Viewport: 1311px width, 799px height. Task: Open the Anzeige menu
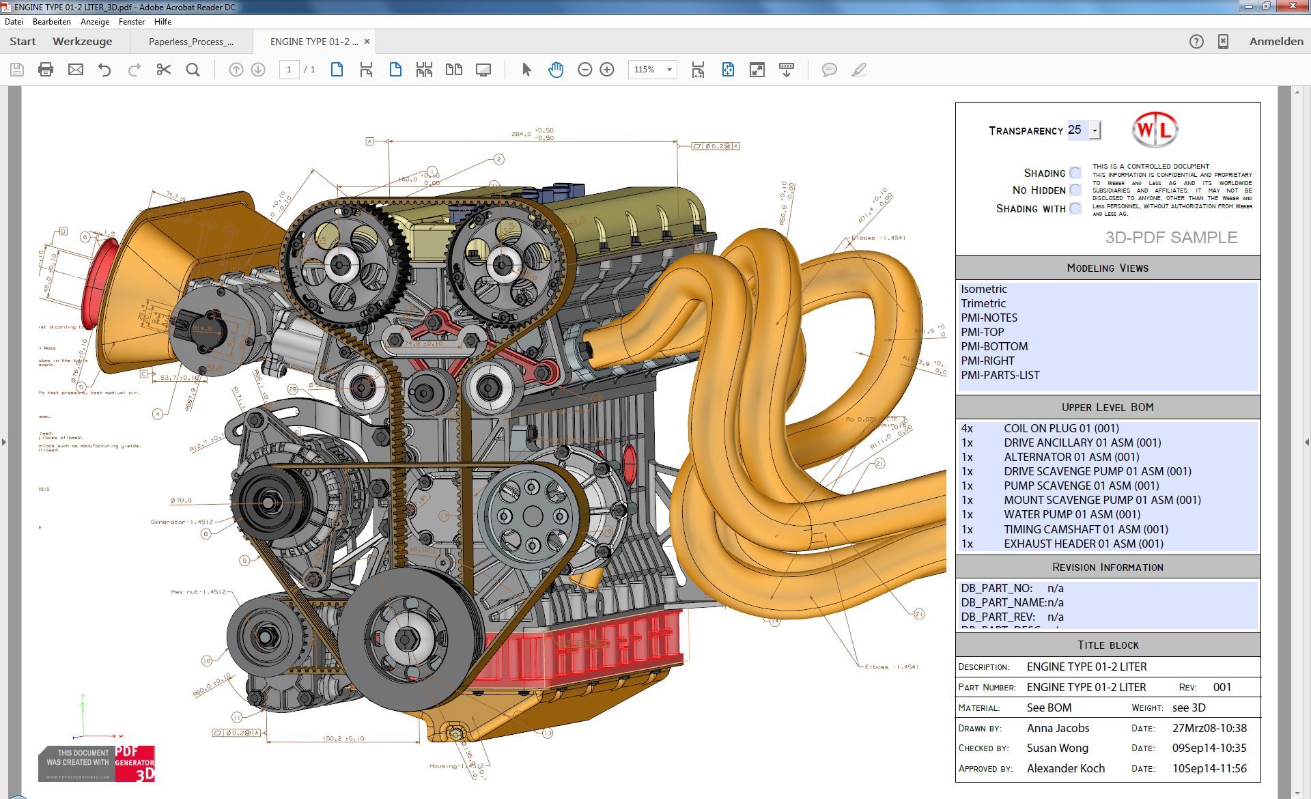pos(95,22)
